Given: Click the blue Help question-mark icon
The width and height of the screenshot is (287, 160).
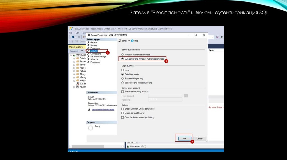Looking at the screenshot, I should pyautogui.click(x=132, y=41).
